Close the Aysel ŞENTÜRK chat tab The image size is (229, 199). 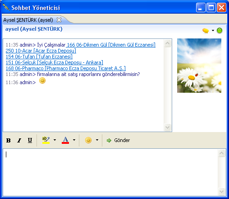[x=59, y=20]
